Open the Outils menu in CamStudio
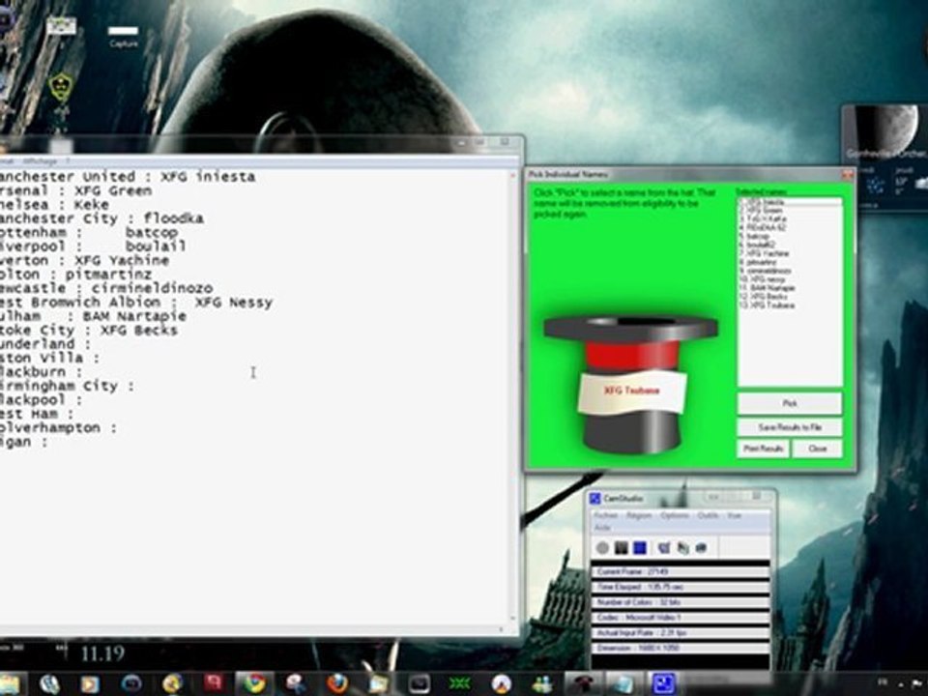 (x=708, y=516)
